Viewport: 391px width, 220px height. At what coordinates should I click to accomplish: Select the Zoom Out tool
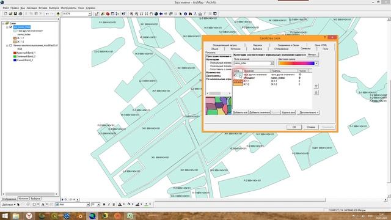(x=137, y=13)
